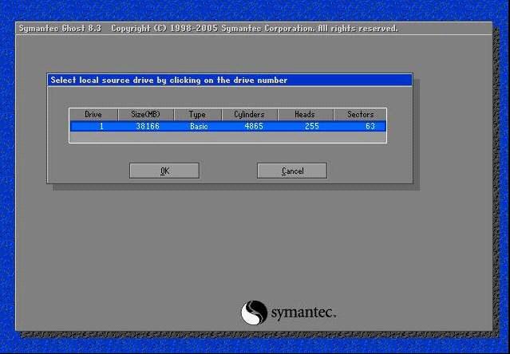510x354 pixels.
Task: Click the 63 sectors value
Action: click(x=370, y=126)
